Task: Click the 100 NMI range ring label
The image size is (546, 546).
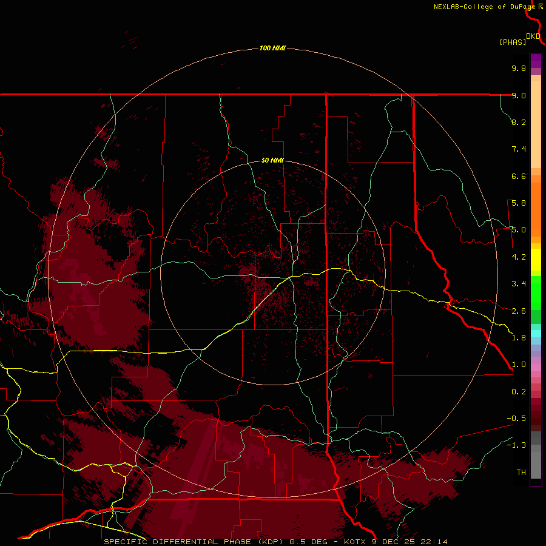Action: (272, 48)
